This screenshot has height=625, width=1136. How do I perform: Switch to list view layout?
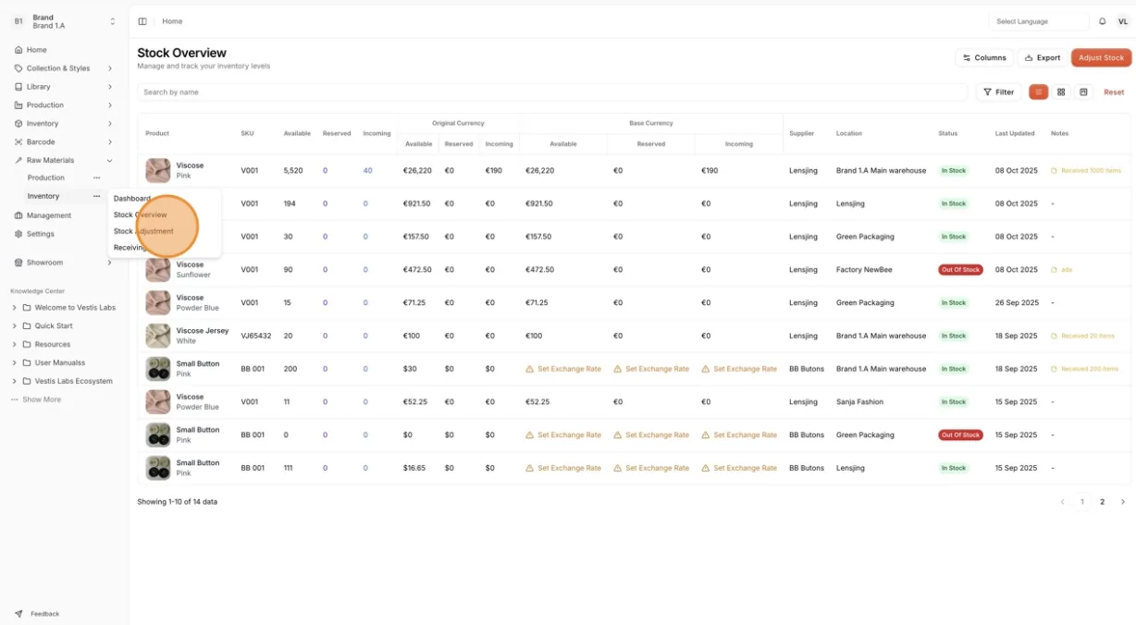pos(1039,92)
